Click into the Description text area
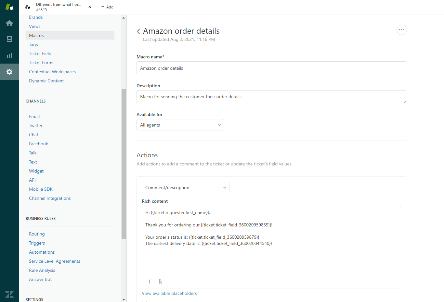Image resolution: width=444 pixels, height=302 pixels. point(271,97)
